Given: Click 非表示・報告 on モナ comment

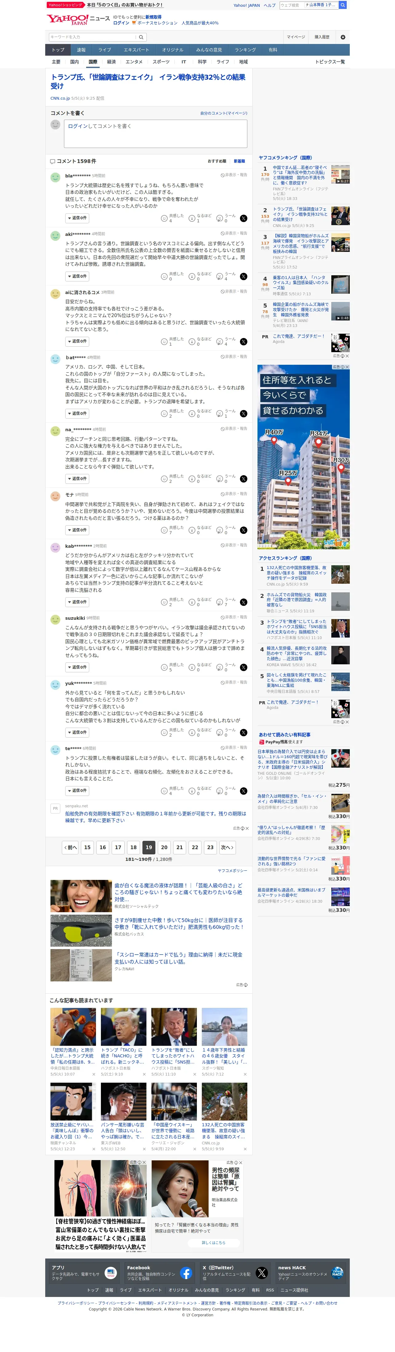Looking at the screenshot, I should pyautogui.click(x=234, y=494).
